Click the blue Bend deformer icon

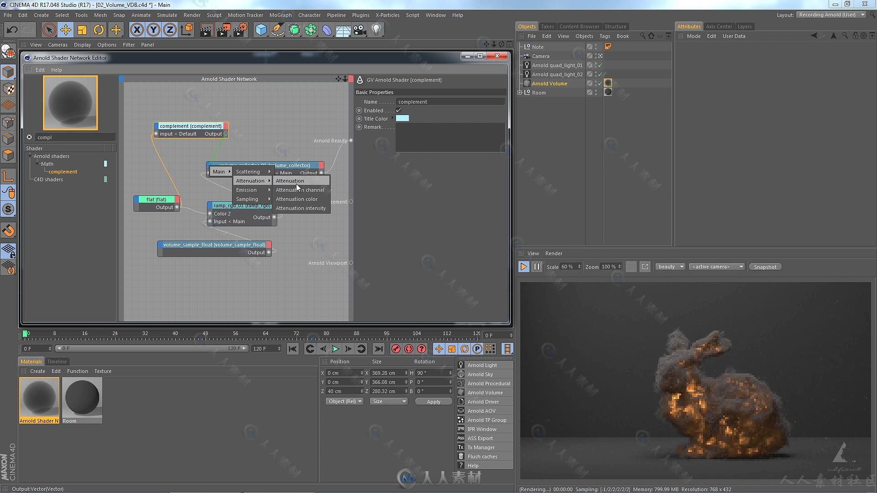(327, 30)
